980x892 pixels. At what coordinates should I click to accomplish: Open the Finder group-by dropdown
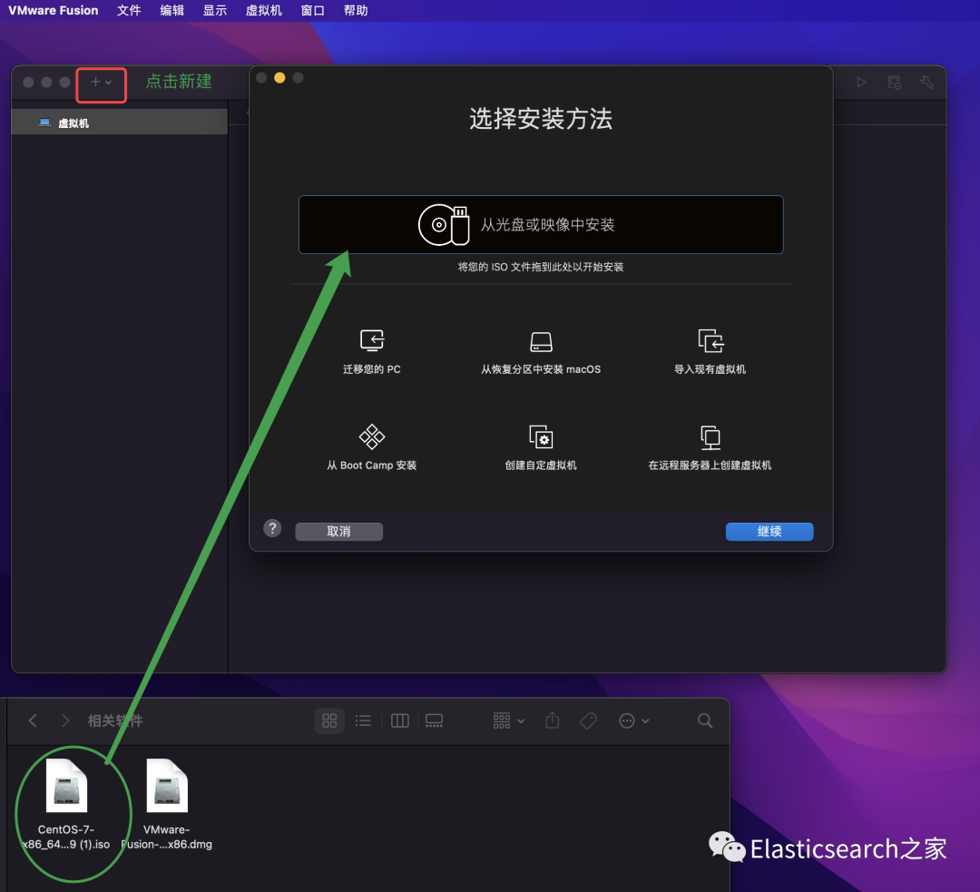pos(509,720)
